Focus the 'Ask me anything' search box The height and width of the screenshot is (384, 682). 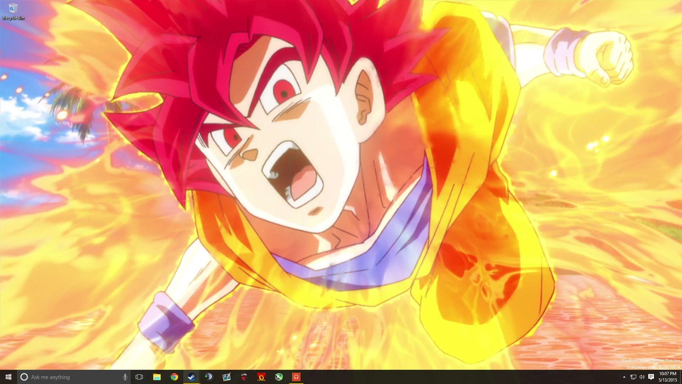(x=74, y=377)
